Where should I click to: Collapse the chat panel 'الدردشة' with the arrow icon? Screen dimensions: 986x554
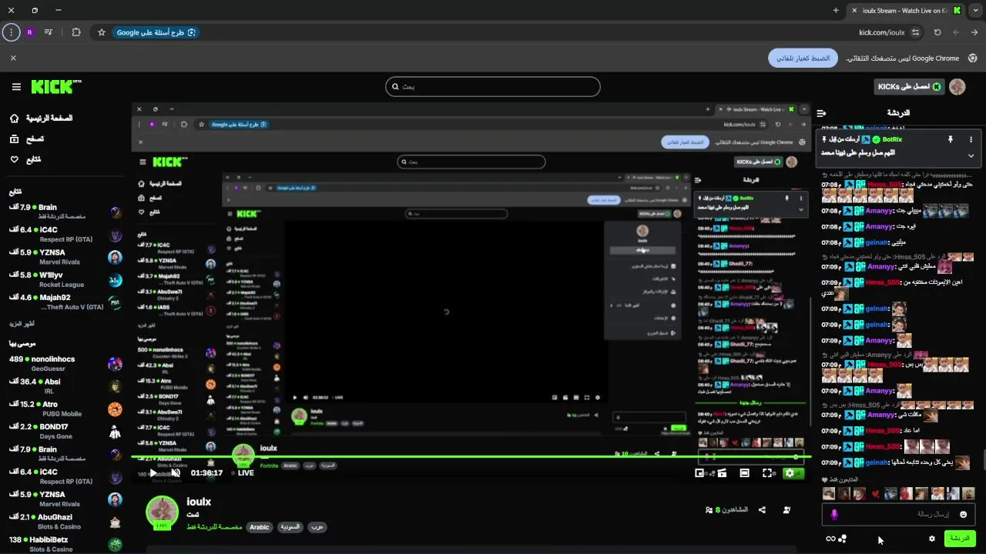(x=822, y=113)
